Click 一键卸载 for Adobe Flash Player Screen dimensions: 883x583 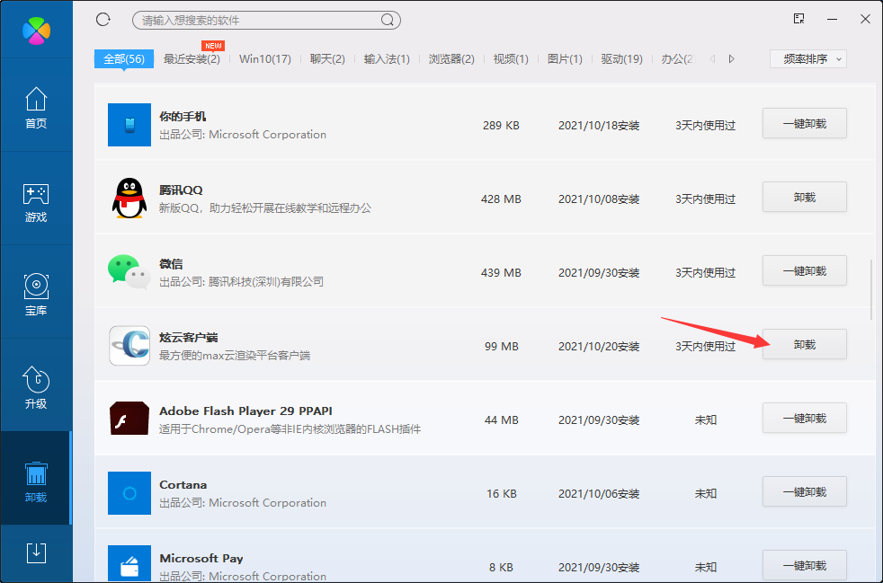tap(804, 418)
